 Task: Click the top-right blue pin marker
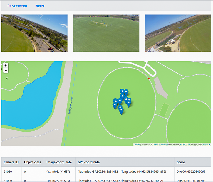[126, 92]
